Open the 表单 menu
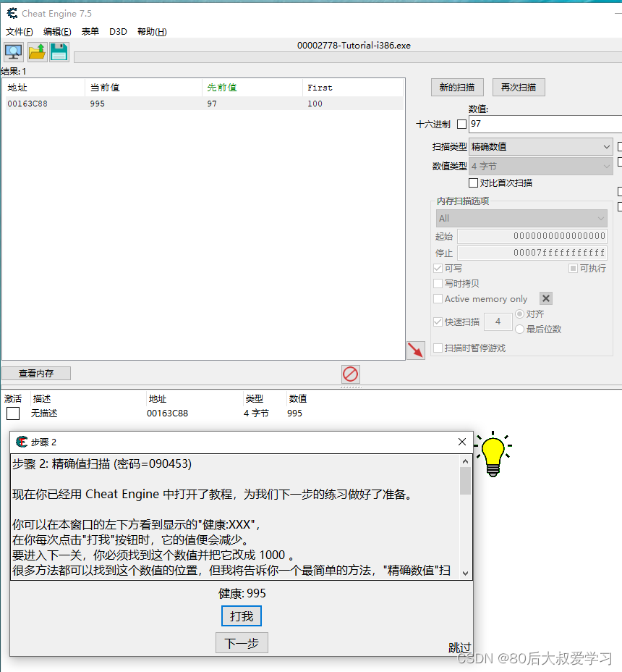 90,32
